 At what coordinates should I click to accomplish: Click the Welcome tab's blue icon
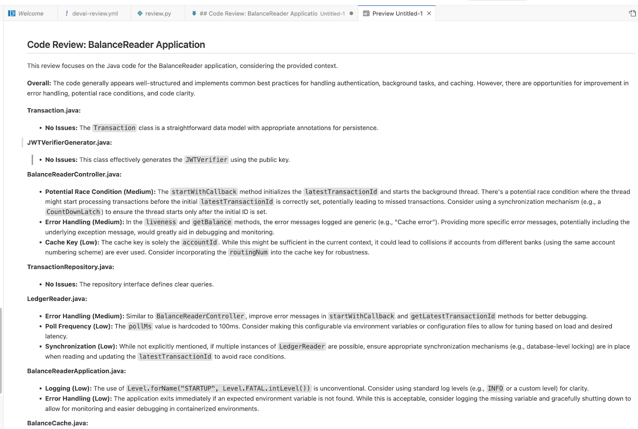(12, 14)
